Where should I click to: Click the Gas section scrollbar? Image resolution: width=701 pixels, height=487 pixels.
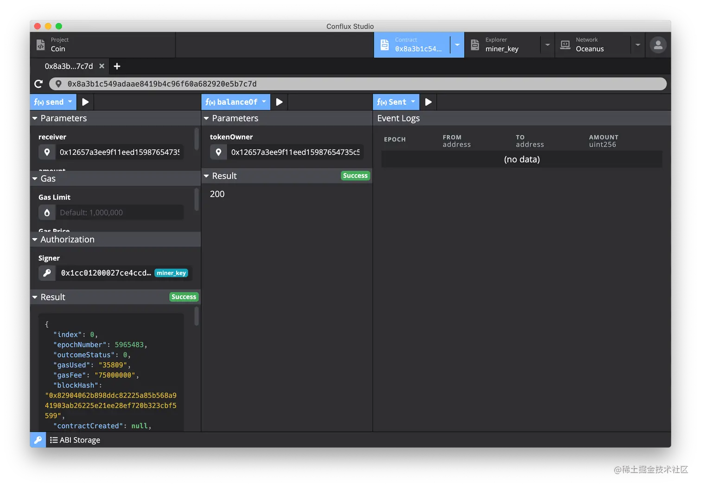click(x=197, y=199)
